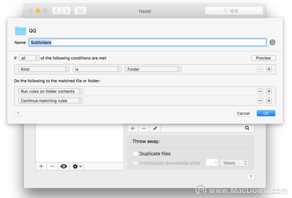Open the Week time unit dropdown
This screenshot has height=198, width=292.
tap(234, 163)
